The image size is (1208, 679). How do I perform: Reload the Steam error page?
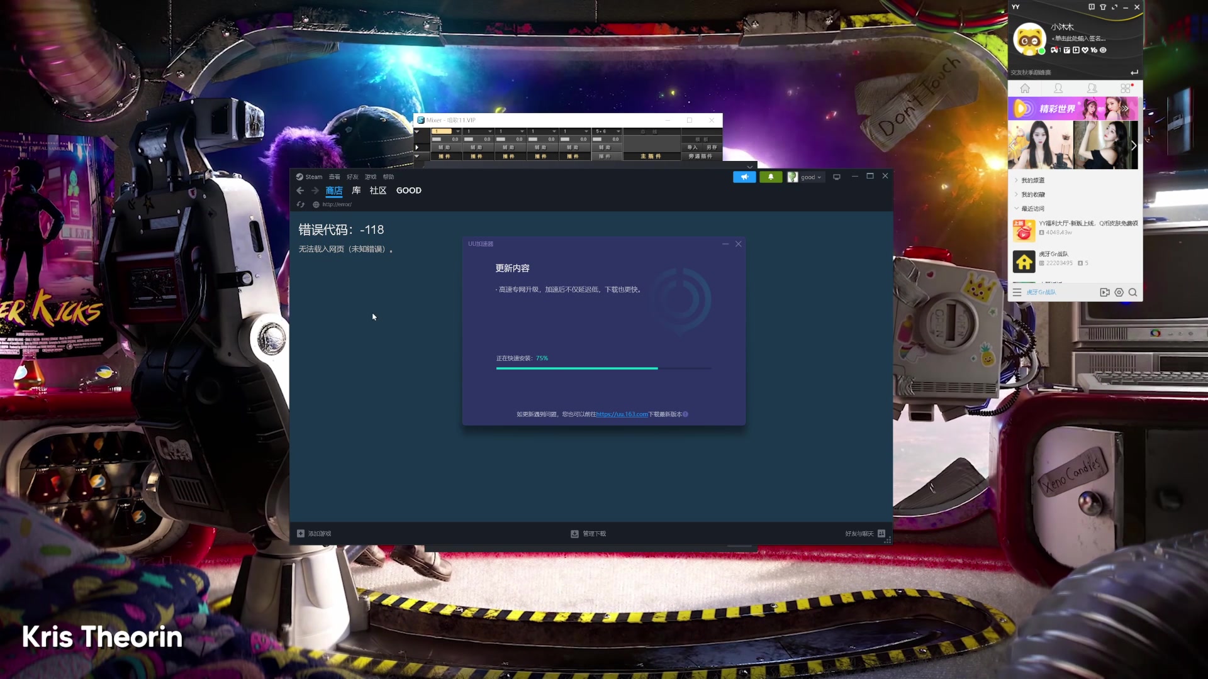point(301,204)
